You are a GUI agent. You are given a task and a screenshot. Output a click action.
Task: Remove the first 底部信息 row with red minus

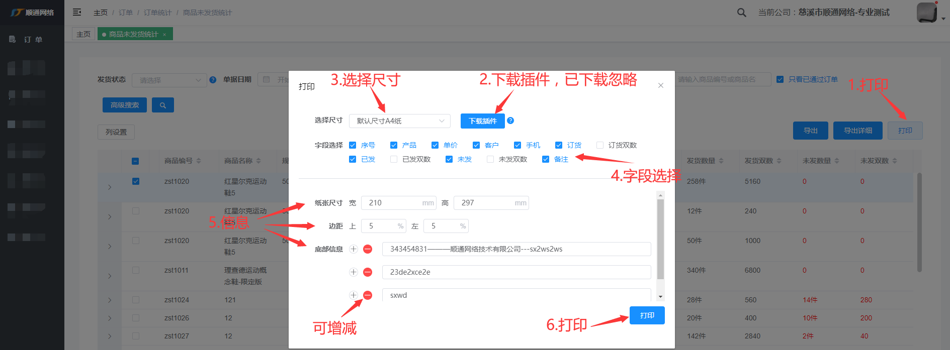(368, 249)
